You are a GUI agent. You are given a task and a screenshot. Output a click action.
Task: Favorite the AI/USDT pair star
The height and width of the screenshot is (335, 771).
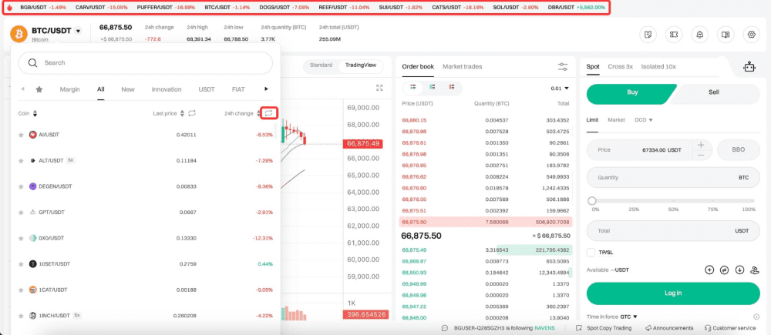(22, 135)
